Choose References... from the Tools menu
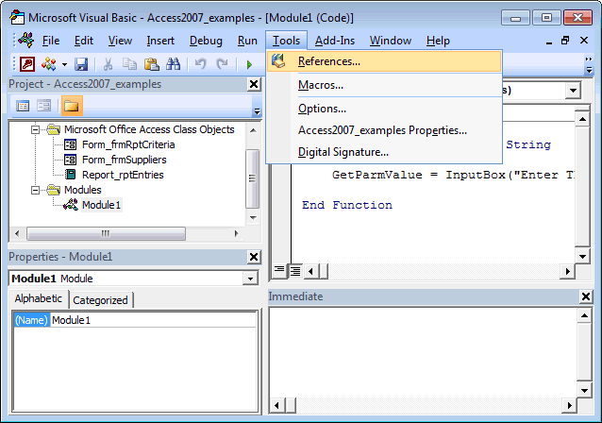The width and height of the screenshot is (602, 423). [384, 61]
